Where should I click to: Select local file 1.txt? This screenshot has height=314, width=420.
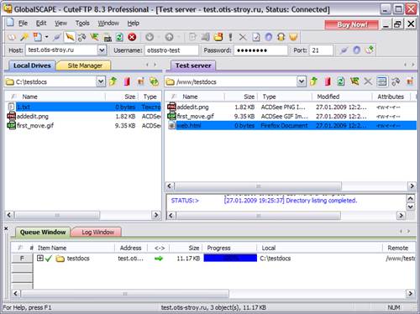click(83, 107)
